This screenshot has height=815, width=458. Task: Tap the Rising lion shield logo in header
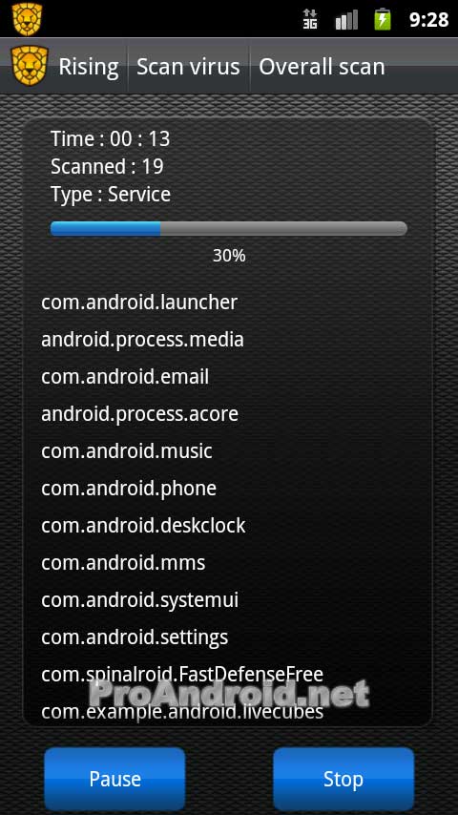(x=30, y=66)
